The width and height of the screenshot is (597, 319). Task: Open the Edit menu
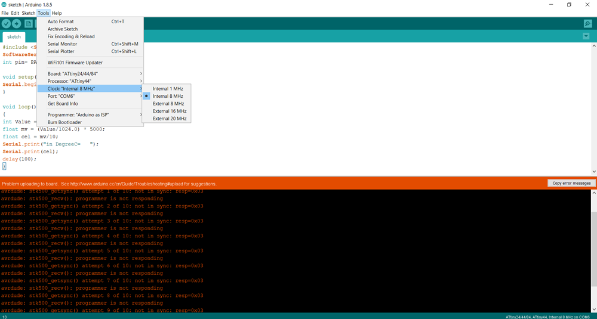[15, 13]
